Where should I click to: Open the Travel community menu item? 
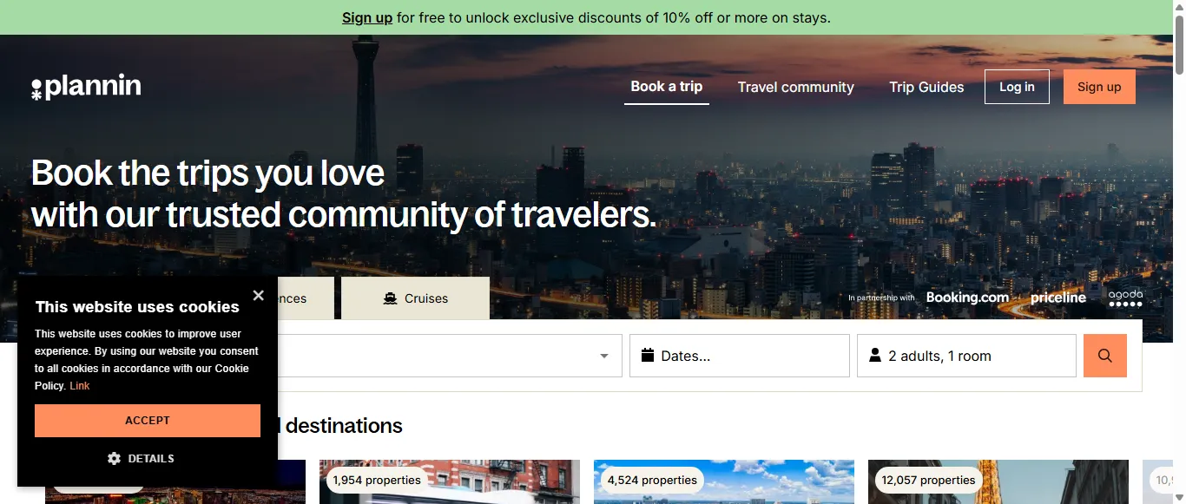click(795, 87)
